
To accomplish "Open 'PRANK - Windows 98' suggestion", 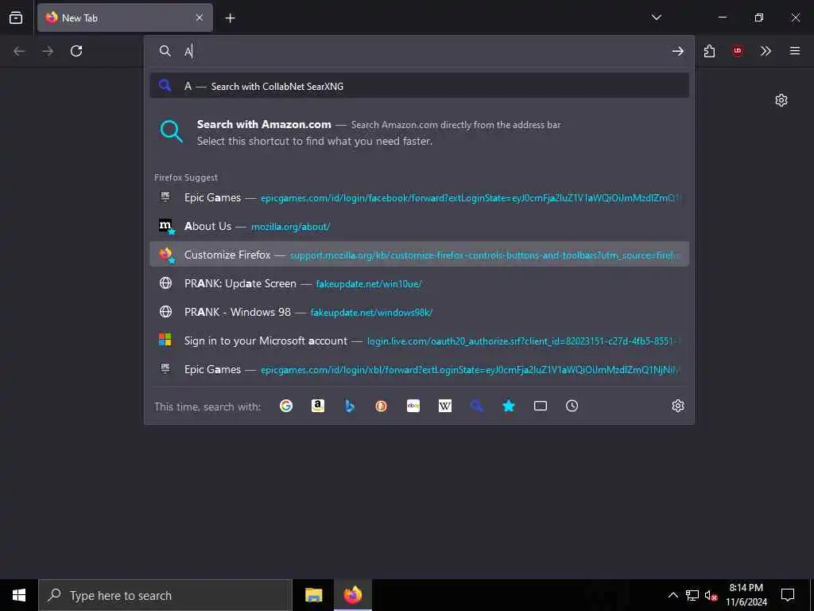I will 420,312.
